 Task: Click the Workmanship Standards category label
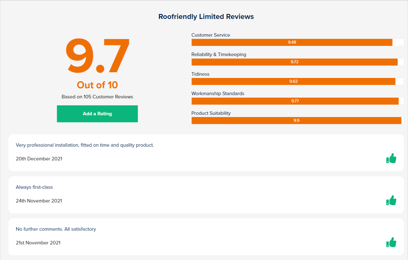(x=218, y=94)
